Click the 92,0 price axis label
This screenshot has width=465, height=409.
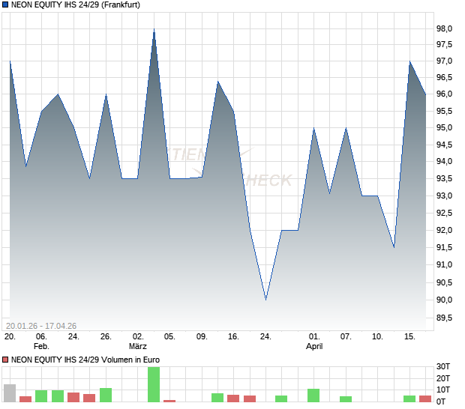point(444,230)
